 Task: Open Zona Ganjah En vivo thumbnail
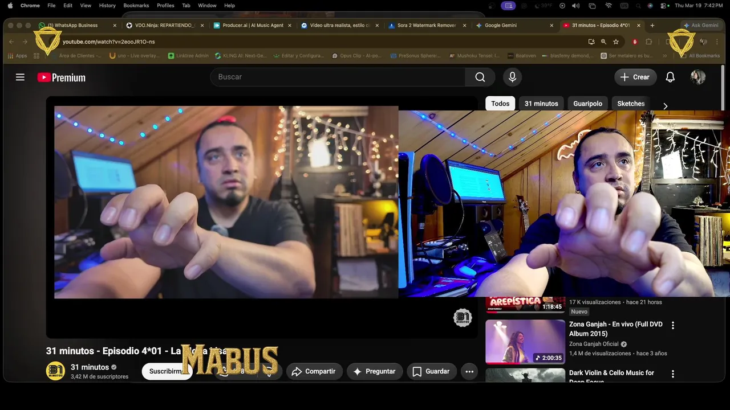tap(525, 342)
